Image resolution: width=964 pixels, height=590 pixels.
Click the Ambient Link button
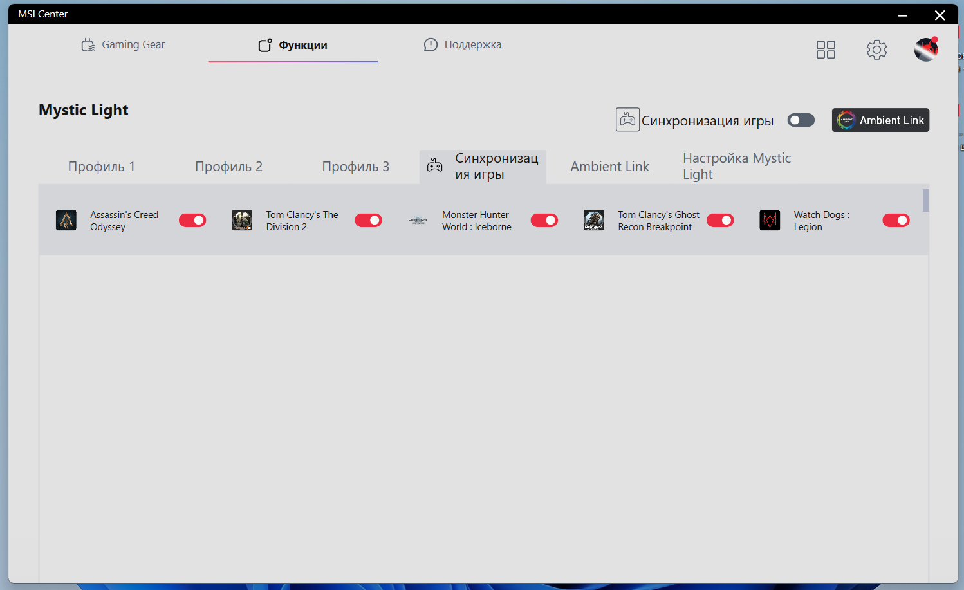[880, 120]
